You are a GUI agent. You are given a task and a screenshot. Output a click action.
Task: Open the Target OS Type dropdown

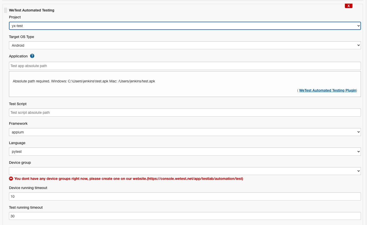point(185,45)
